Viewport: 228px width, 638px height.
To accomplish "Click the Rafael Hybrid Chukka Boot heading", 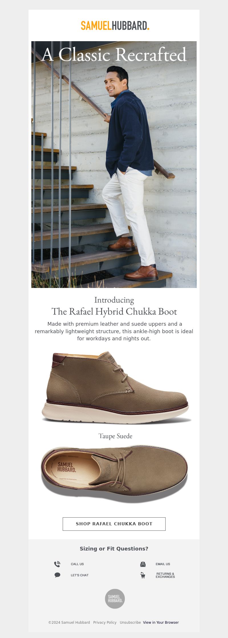I will click(114, 311).
